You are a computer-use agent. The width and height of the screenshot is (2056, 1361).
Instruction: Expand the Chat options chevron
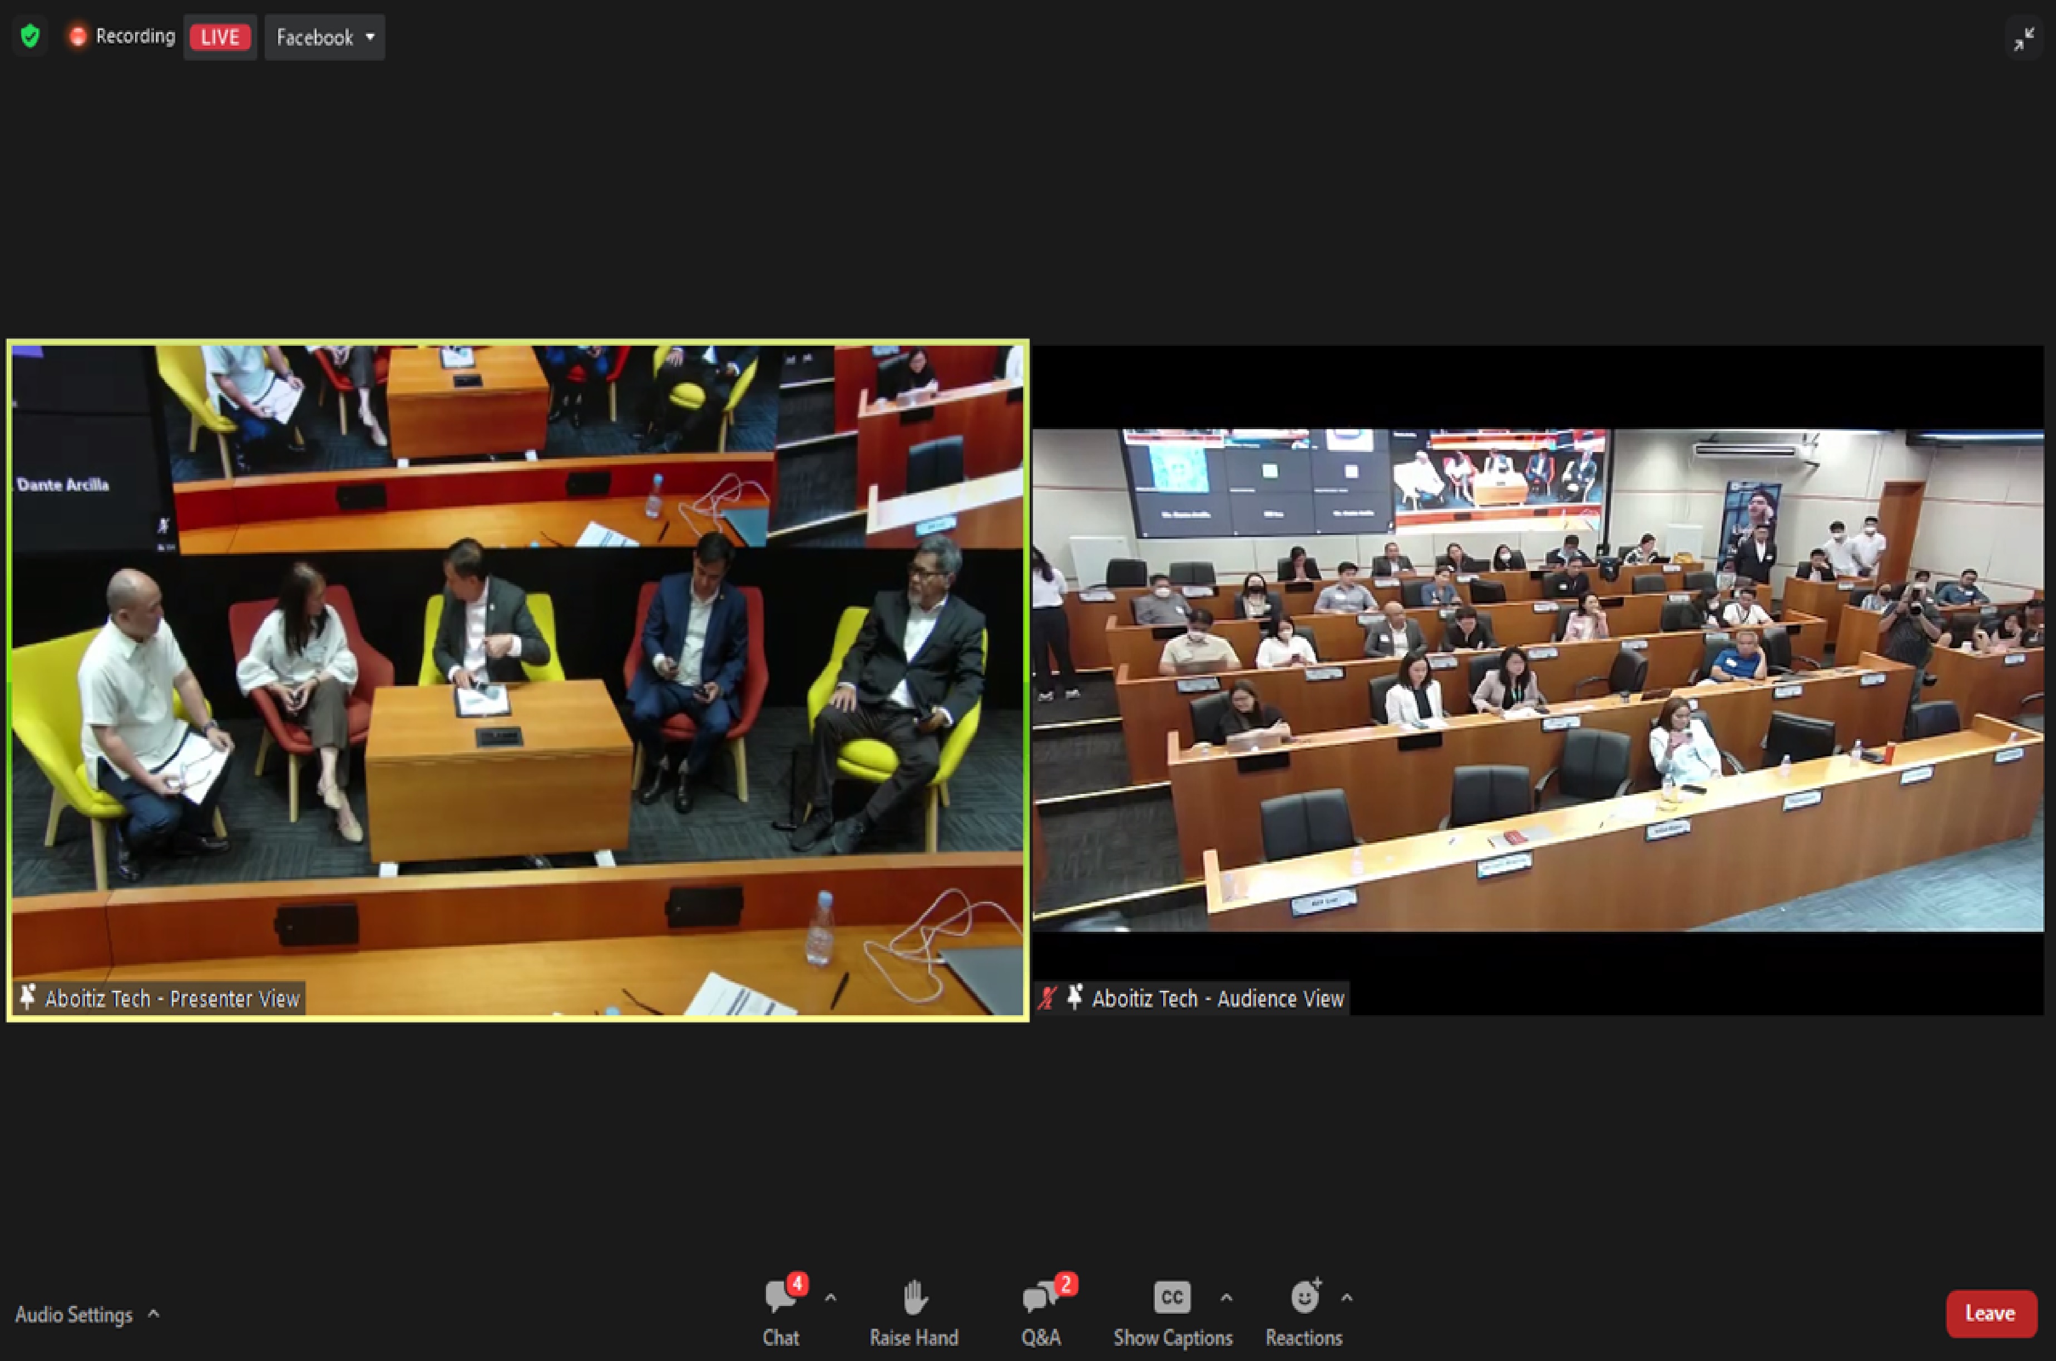[831, 1299]
